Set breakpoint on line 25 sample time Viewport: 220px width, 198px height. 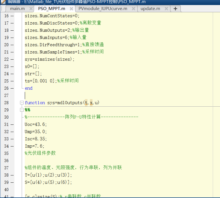click(x=12, y=81)
